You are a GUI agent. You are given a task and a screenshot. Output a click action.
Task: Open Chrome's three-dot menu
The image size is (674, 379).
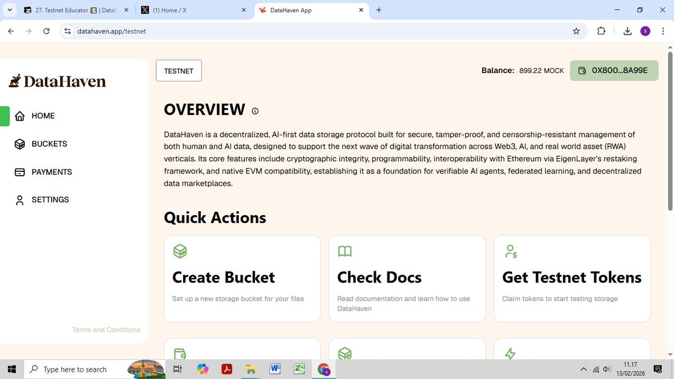[x=663, y=31]
